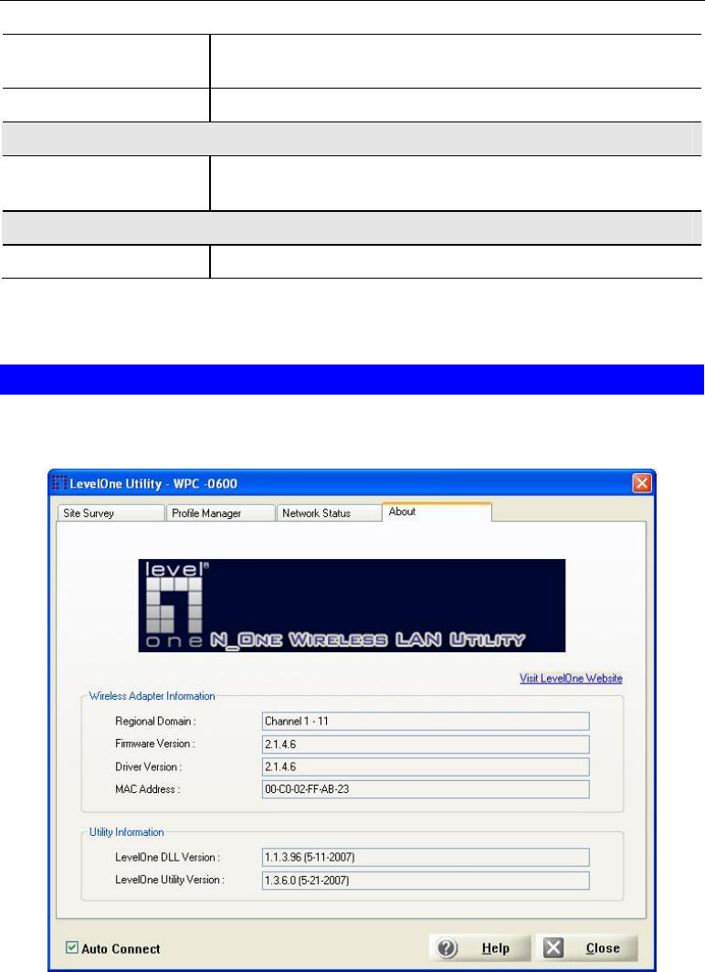Click the N_One Wireless LAN Utility banner
The height and width of the screenshot is (972, 705).
[352, 606]
